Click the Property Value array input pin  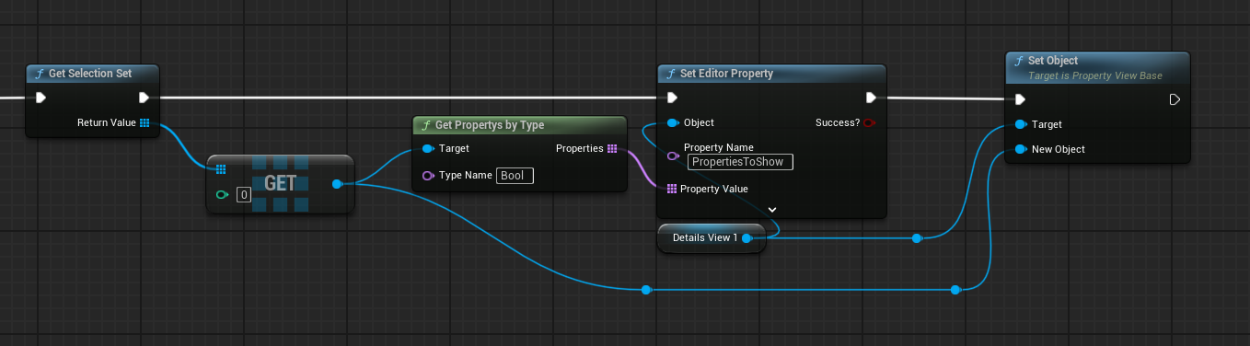[671, 189]
